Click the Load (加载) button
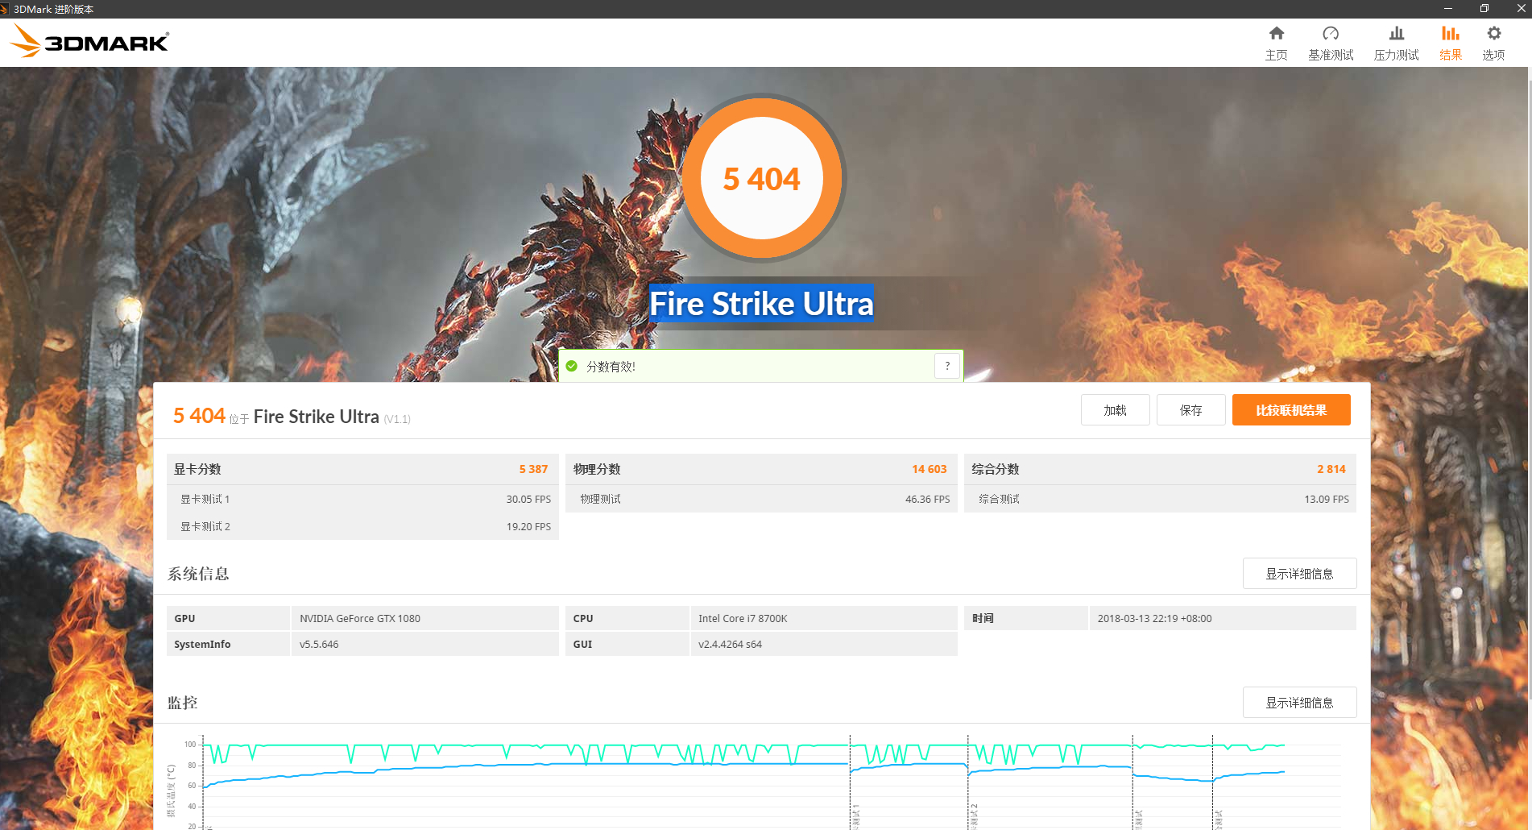This screenshot has width=1532, height=830. tap(1115, 410)
